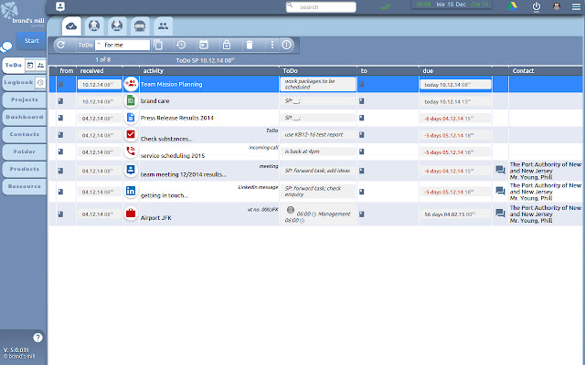The height and width of the screenshot is (365, 585).
Task: Open the hamburger main menu
Action: coord(576,6)
